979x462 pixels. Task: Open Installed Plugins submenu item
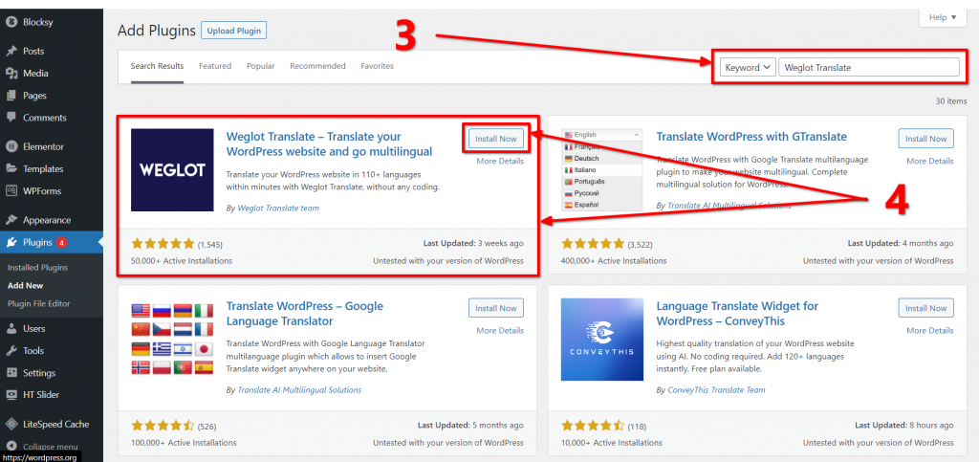pos(37,267)
